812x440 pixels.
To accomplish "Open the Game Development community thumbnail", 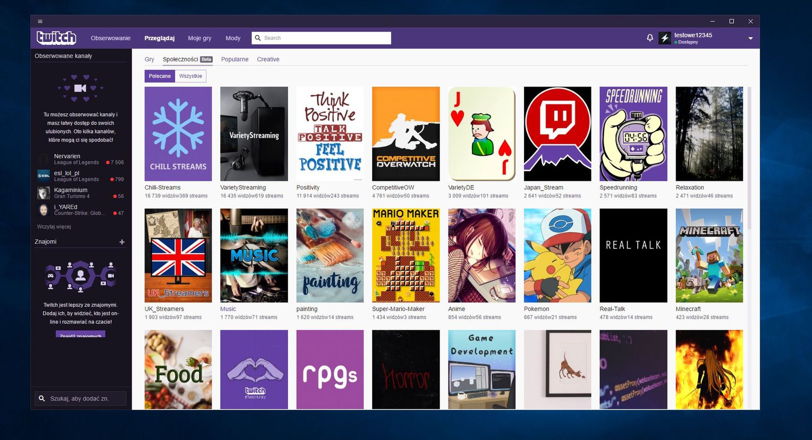I will click(x=482, y=370).
